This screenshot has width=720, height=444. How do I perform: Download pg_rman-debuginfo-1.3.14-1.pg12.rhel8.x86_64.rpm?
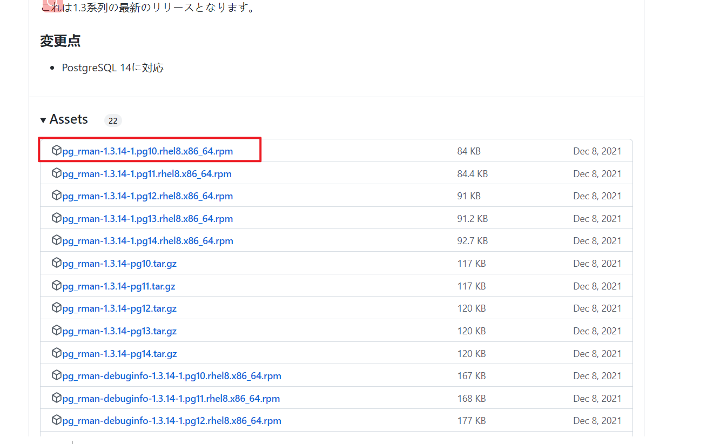click(172, 420)
